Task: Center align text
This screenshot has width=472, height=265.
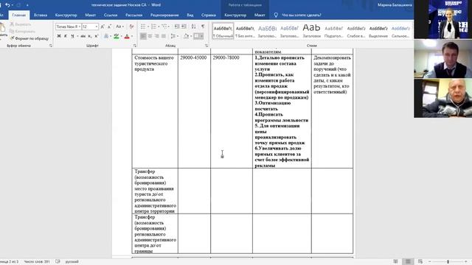Action: (x=150, y=36)
